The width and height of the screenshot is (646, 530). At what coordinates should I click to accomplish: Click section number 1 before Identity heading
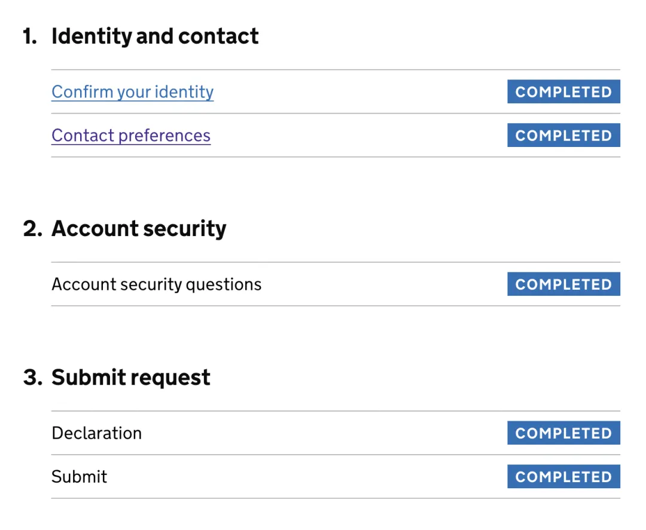pos(29,36)
